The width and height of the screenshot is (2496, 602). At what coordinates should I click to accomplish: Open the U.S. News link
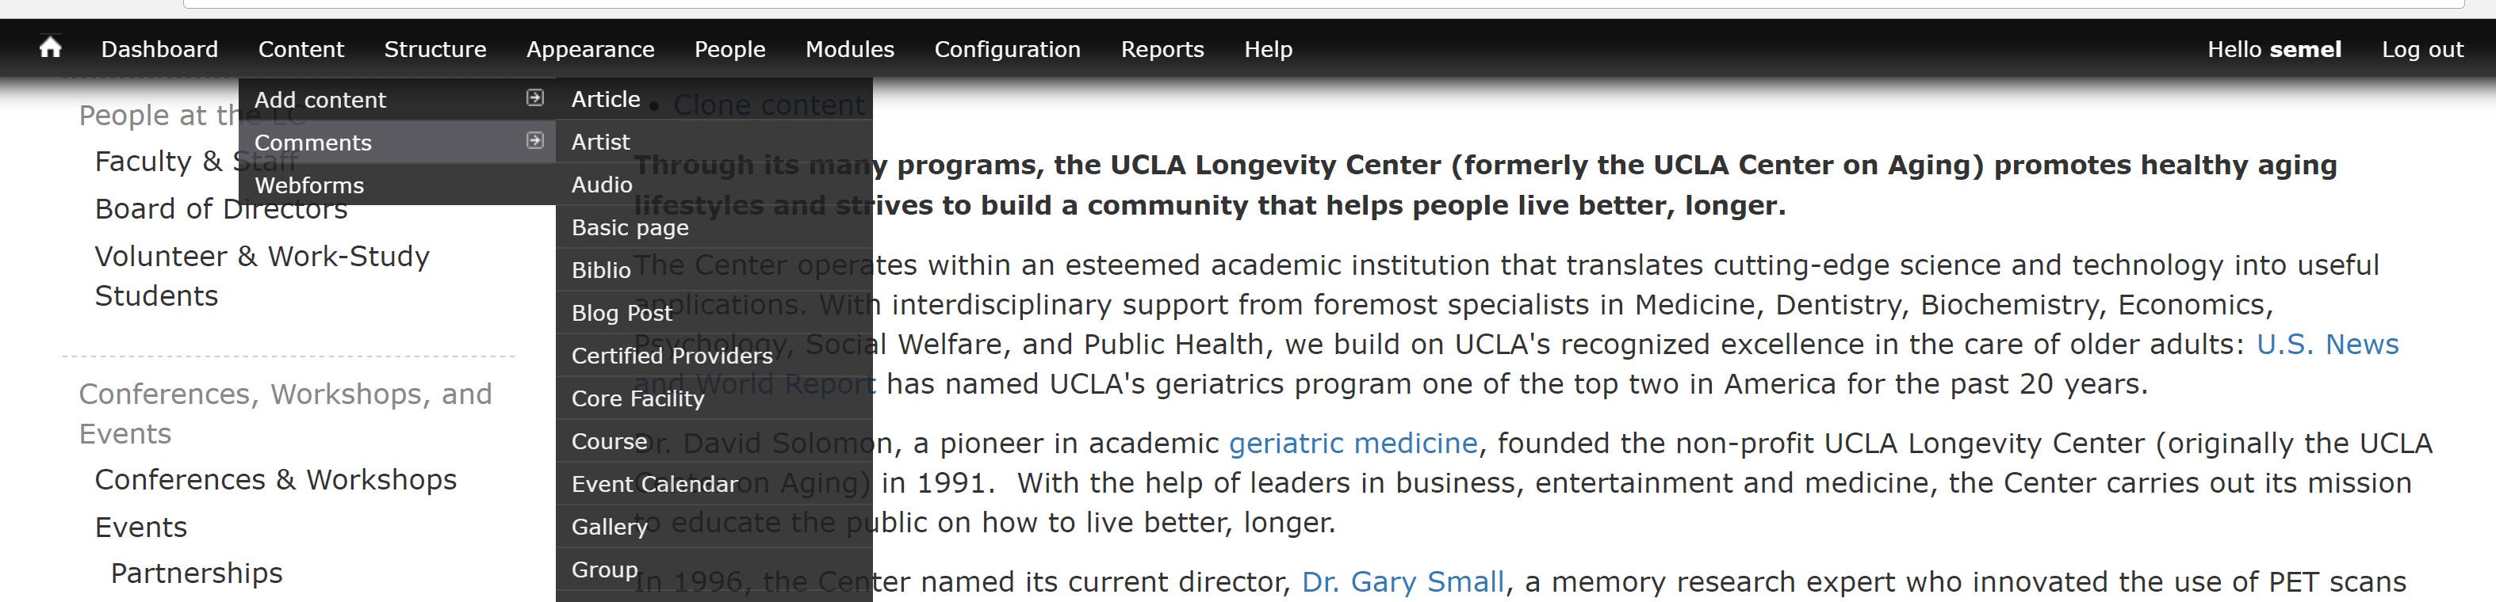2326,345
